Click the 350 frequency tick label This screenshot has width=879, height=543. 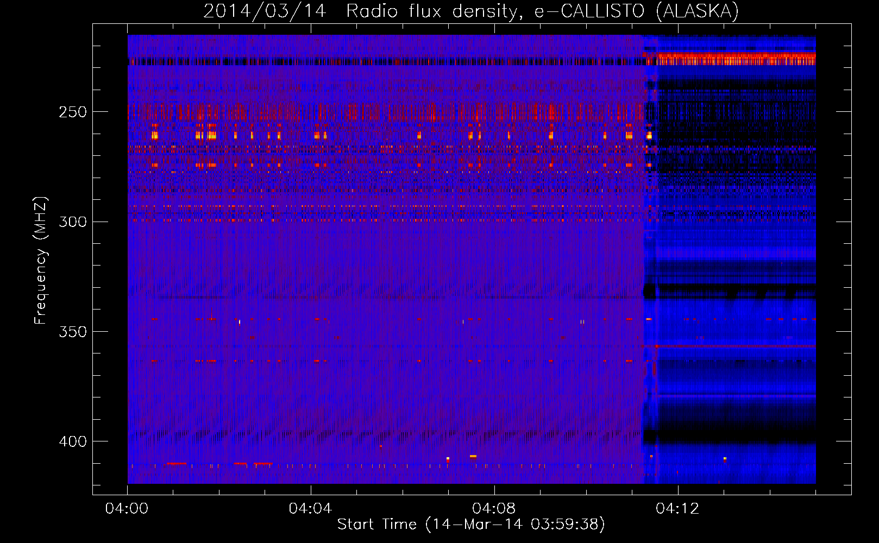[73, 332]
